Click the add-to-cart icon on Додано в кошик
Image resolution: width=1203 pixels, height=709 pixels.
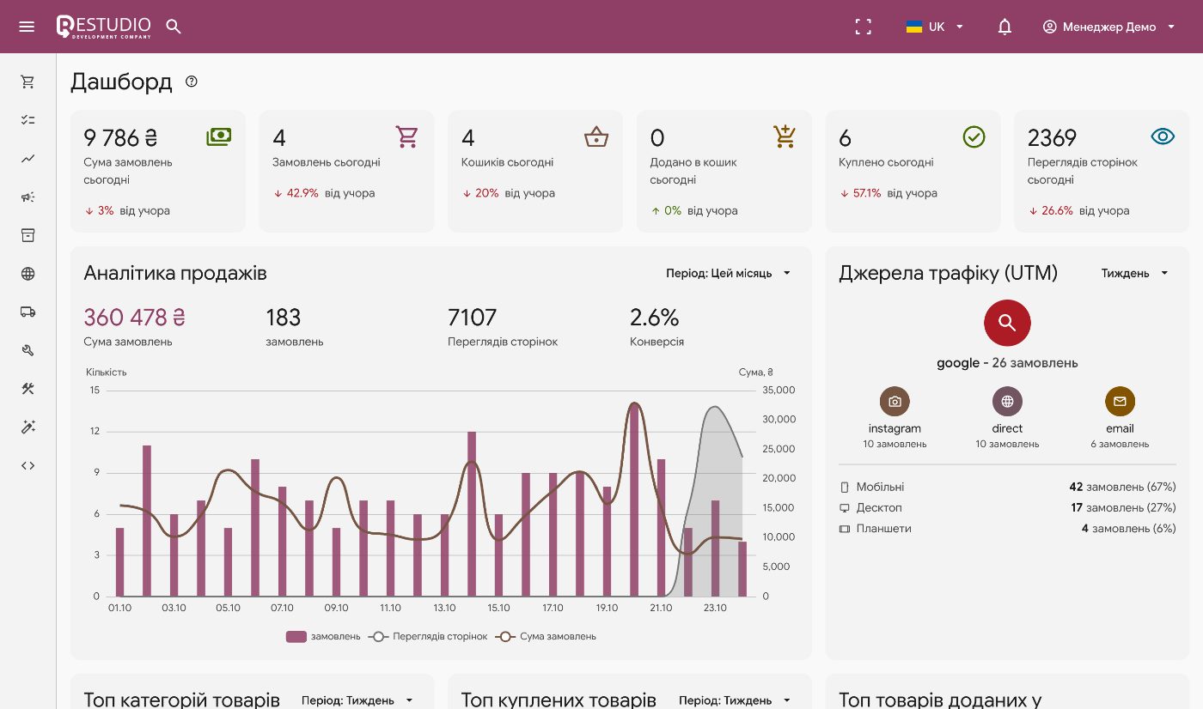tap(785, 136)
